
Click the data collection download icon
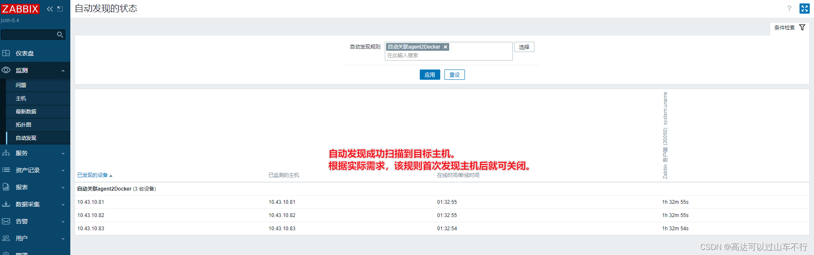coord(6,204)
